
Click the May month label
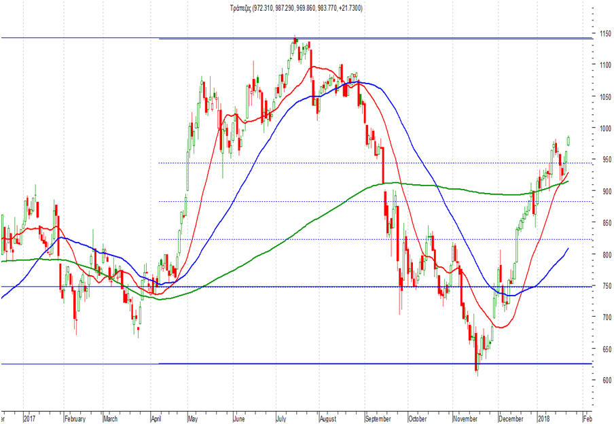tap(193, 419)
